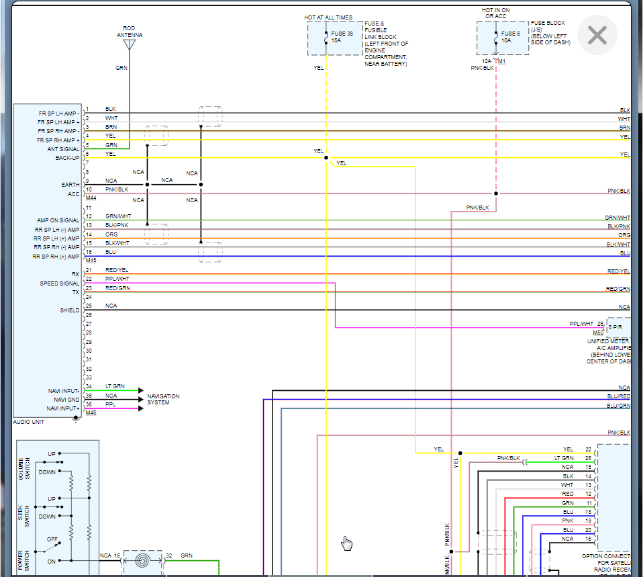Click the LT GRN navigation input arrow
The height and width of the screenshot is (577, 643).
tap(140, 390)
